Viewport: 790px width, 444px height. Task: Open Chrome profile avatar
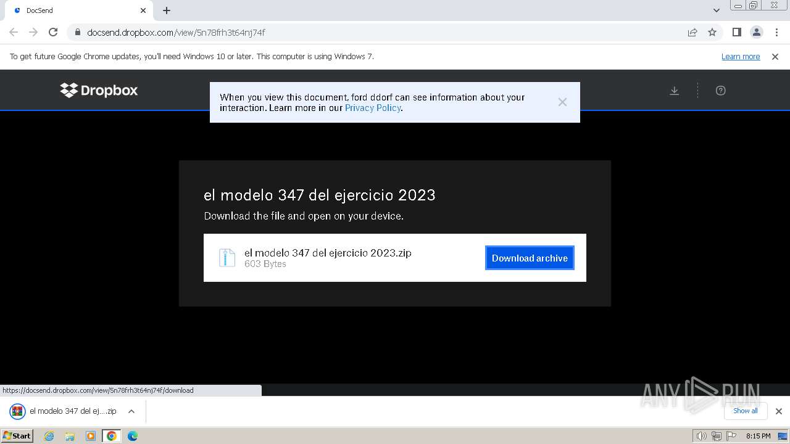pos(756,32)
